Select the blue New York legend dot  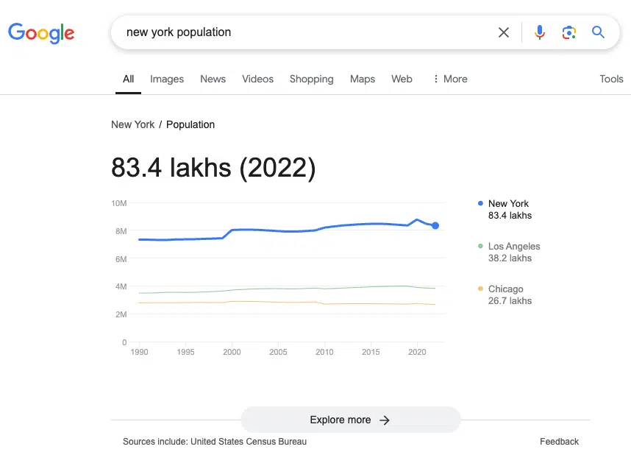tap(482, 203)
